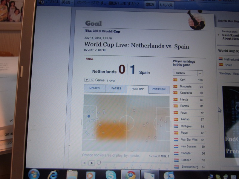
Task: Switch to the Chrome taskbar button
Action: click(x=131, y=175)
